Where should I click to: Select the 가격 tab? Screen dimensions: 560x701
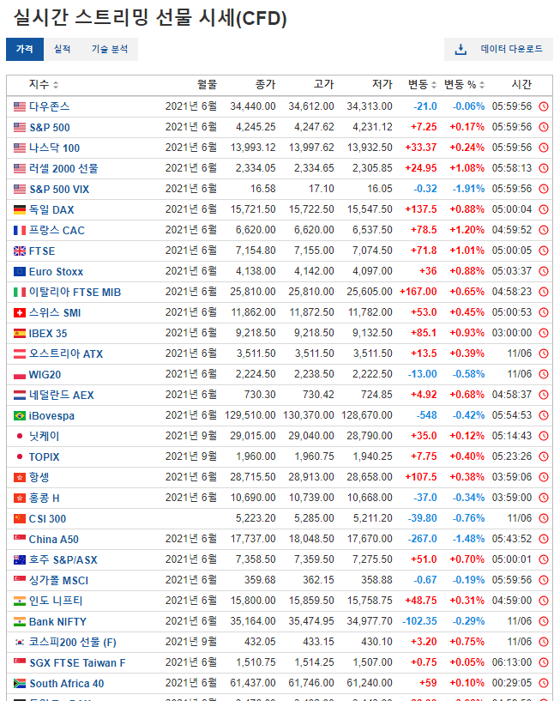pos(25,49)
